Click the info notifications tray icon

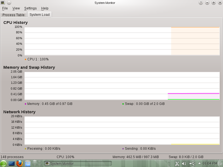(169, 164)
